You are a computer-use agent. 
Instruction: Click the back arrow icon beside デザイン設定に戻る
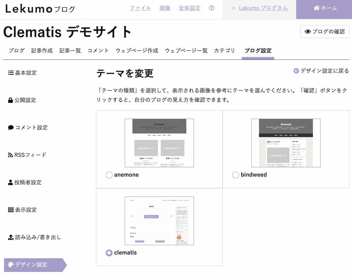(296, 71)
